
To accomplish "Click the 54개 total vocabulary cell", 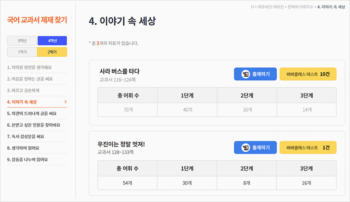I will [x=127, y=183].
